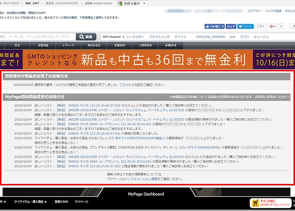The width and height of the screenshot is (295, 211).
Task: Click the Twitter ツイート bird button
Action: (245, 27)
